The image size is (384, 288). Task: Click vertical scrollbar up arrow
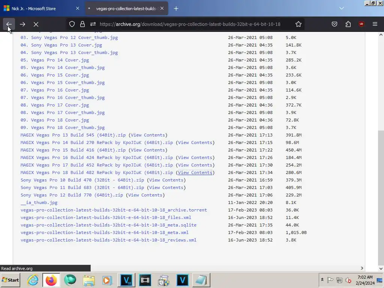click(x=381, y=35)
